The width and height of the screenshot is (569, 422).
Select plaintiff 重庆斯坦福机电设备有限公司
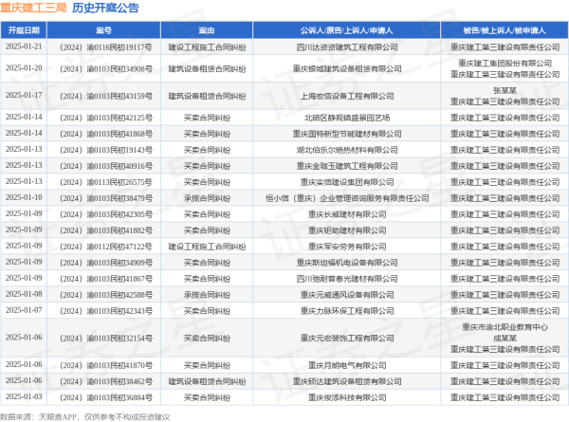tap(347, 263)
